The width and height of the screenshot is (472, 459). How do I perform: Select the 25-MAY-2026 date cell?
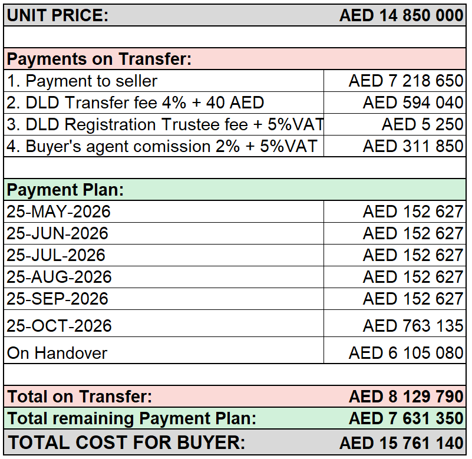click(x=164, y=212)
